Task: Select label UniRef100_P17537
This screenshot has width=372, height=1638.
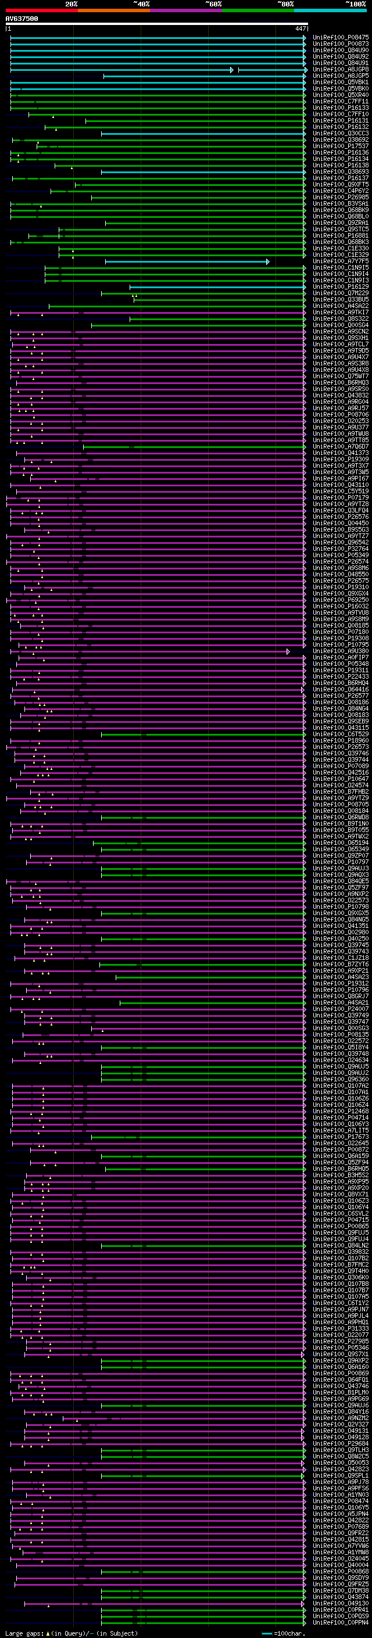Action: 341,146
